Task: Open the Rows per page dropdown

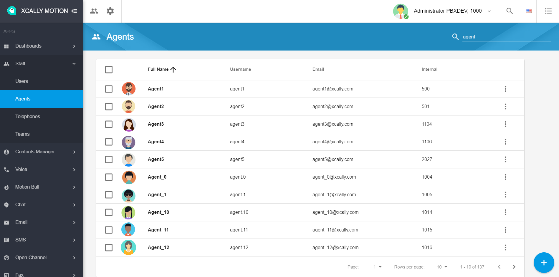Action: tap(441, 267)
